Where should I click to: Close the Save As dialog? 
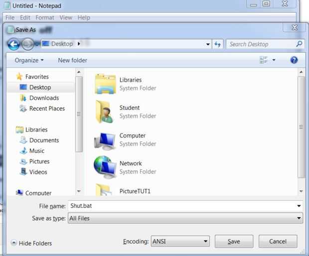click(295, 27)
